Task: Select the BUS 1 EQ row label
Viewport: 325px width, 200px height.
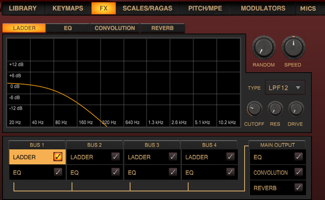Action: click(17, 173)
